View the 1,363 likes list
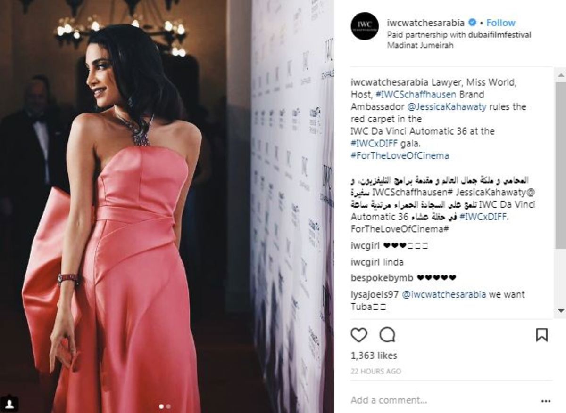This screenshot has width=566, height=413. (x=374, y=356)
